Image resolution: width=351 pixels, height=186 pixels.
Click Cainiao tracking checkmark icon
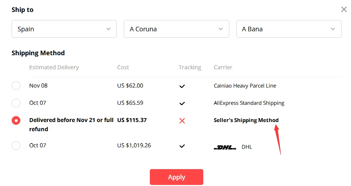click(x=182, y=86)
